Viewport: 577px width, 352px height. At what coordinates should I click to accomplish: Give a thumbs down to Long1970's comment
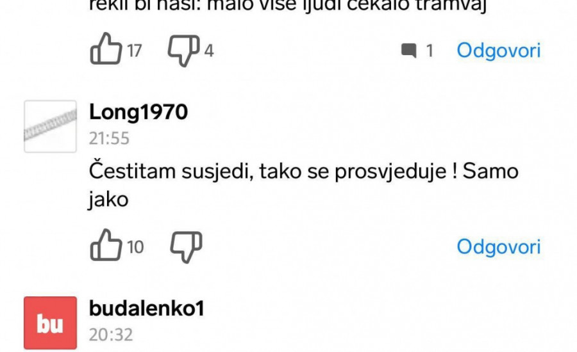[186, 247]
